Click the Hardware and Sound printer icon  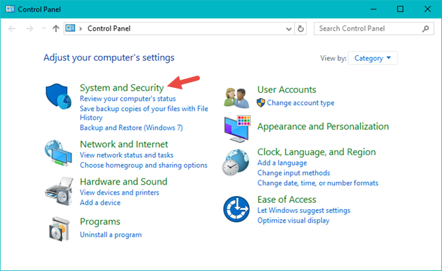59,191
